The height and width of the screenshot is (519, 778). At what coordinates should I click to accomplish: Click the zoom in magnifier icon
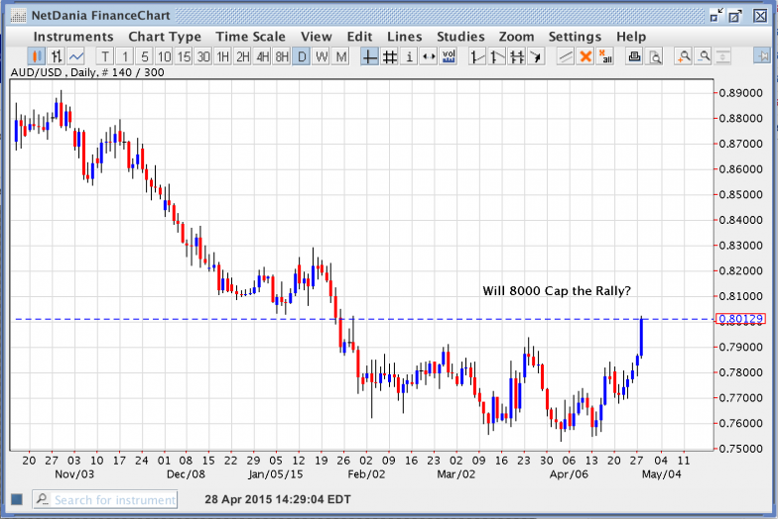(684, 56)
